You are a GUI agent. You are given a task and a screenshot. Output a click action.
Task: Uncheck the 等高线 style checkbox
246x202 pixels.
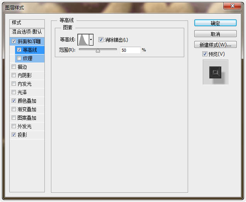[x=19, y=50]
